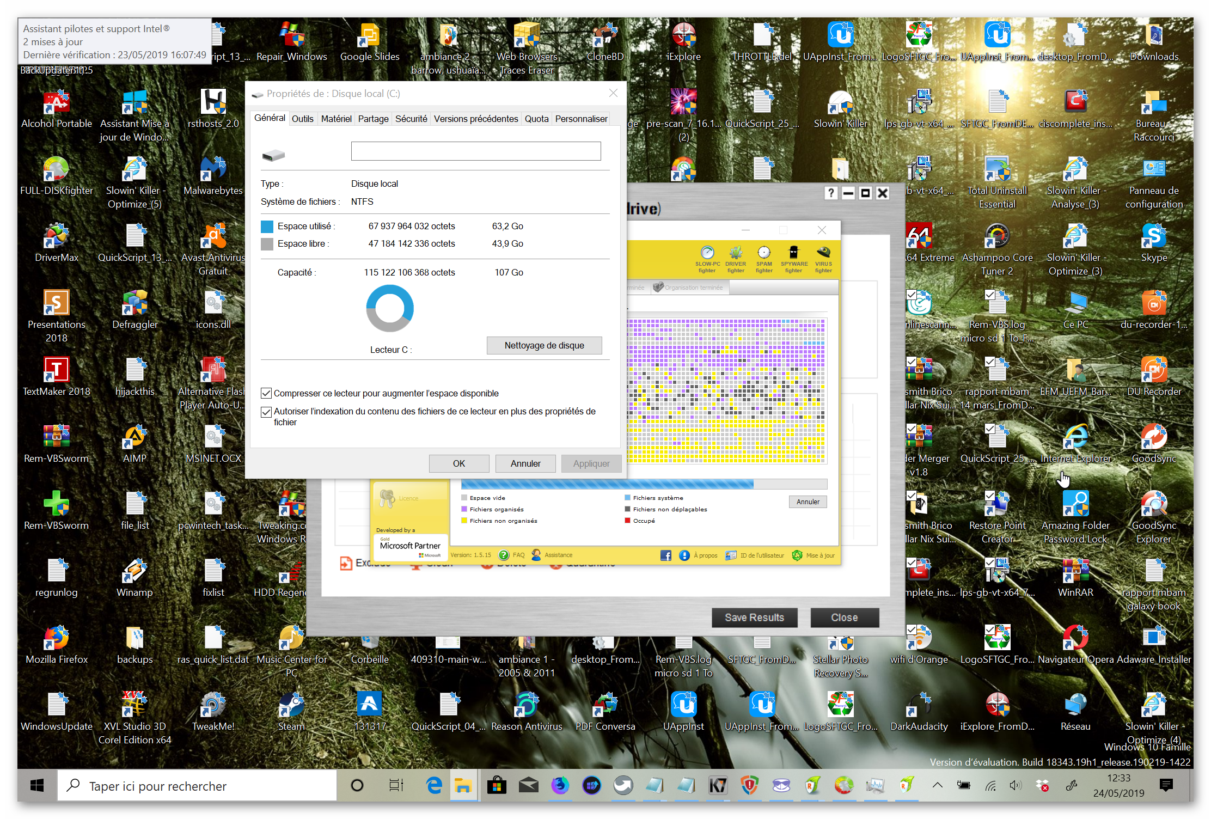Open the Total Uninstall Essential desktop icon
The height and width of the screenshot is (819, 1211).
tap(997, 183)
